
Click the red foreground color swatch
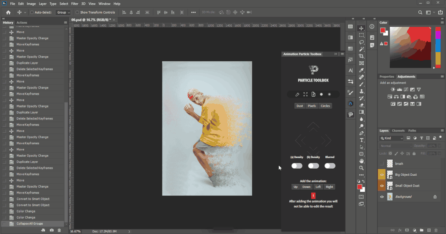click(359, 187)
